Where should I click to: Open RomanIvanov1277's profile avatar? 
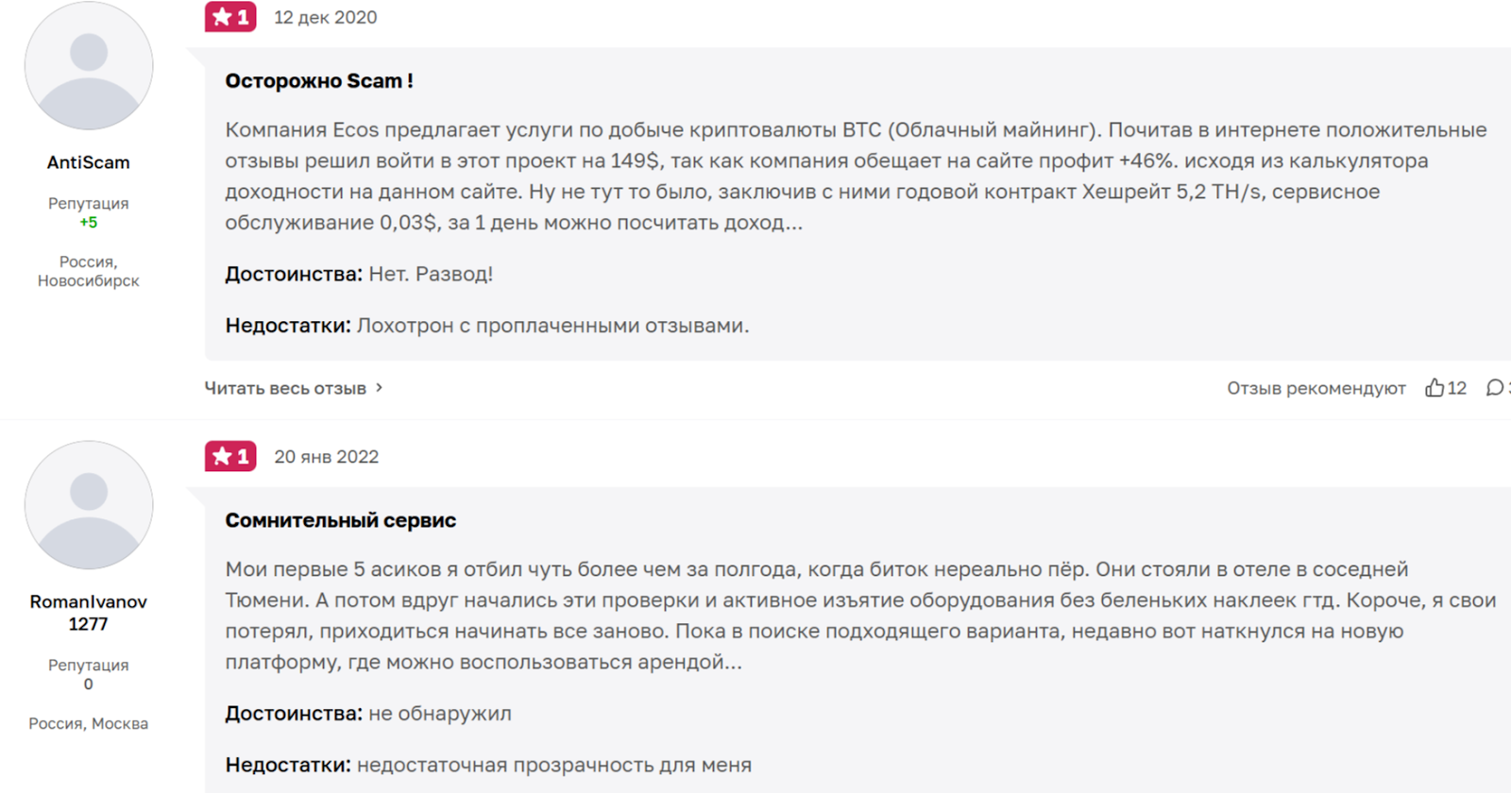pyautogui.click(x=89, y=505)
